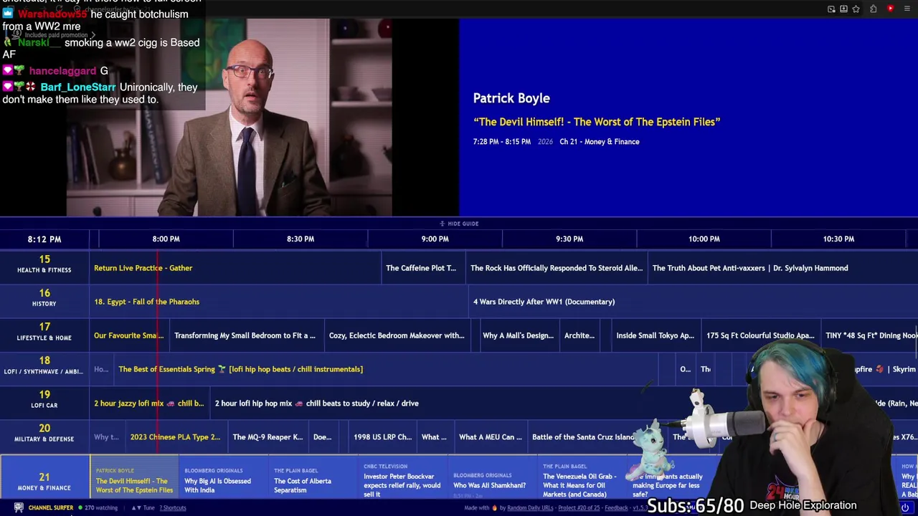The height and width of the screenshot is (516, 918).
Task: Click the Tune up/down arrows control
Action: pyautogui.click(x=143, y=507)
